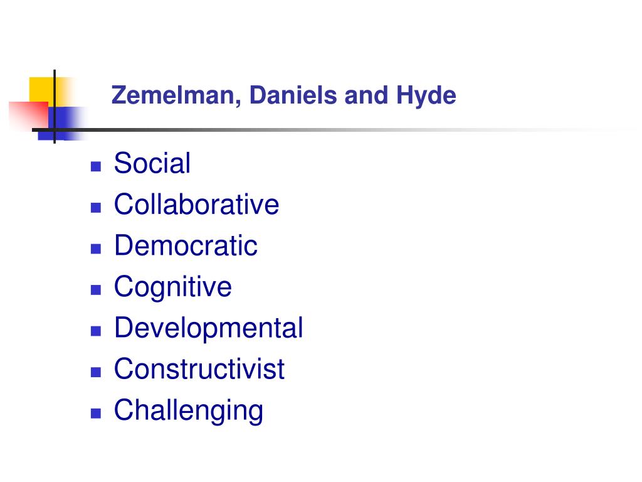Click the Democratic bullet text

pyautogui.click(x=186, y=245)
